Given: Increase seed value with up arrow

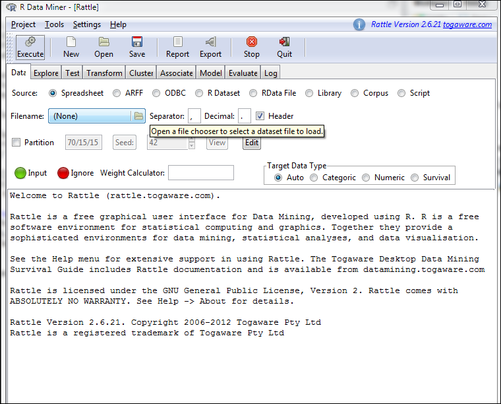Looking at the screenshot, I should pos(192,139).
